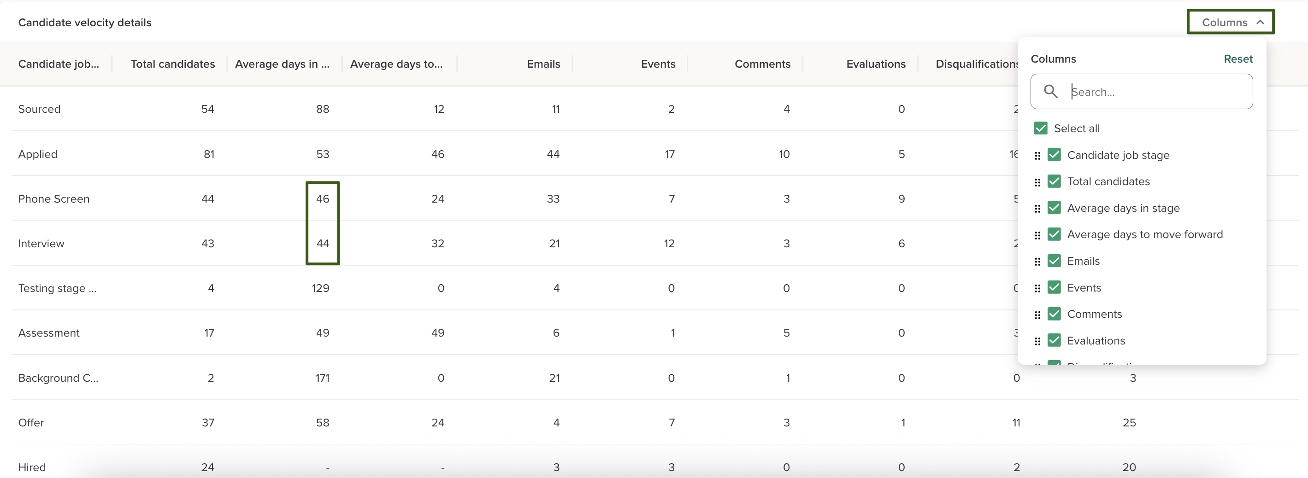1308x478 pixels.
Task: Toggle the Evaluations column checkbox
Action: (x=1054, y=340)
